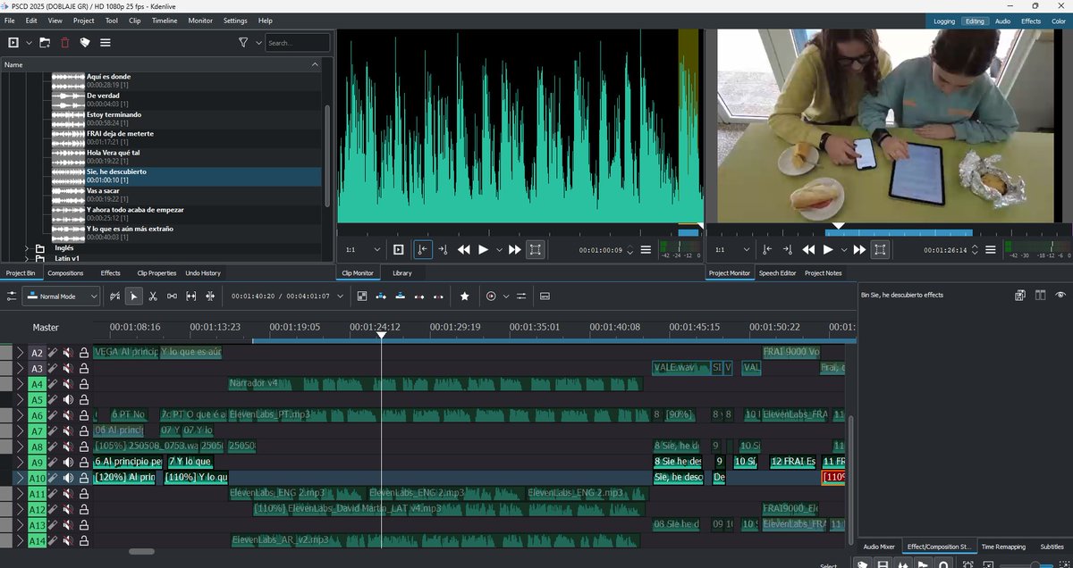
Task: Switch to the Logging workspace layout
Action: pos(944,21)
